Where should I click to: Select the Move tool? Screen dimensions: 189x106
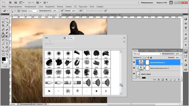[7, 19]
